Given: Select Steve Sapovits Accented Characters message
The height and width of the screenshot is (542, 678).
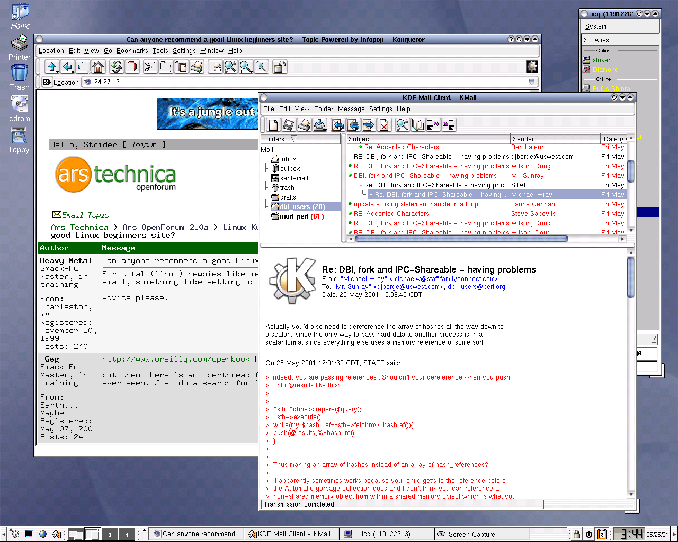Looking at the screenshot, I should (x=486, y=214).
